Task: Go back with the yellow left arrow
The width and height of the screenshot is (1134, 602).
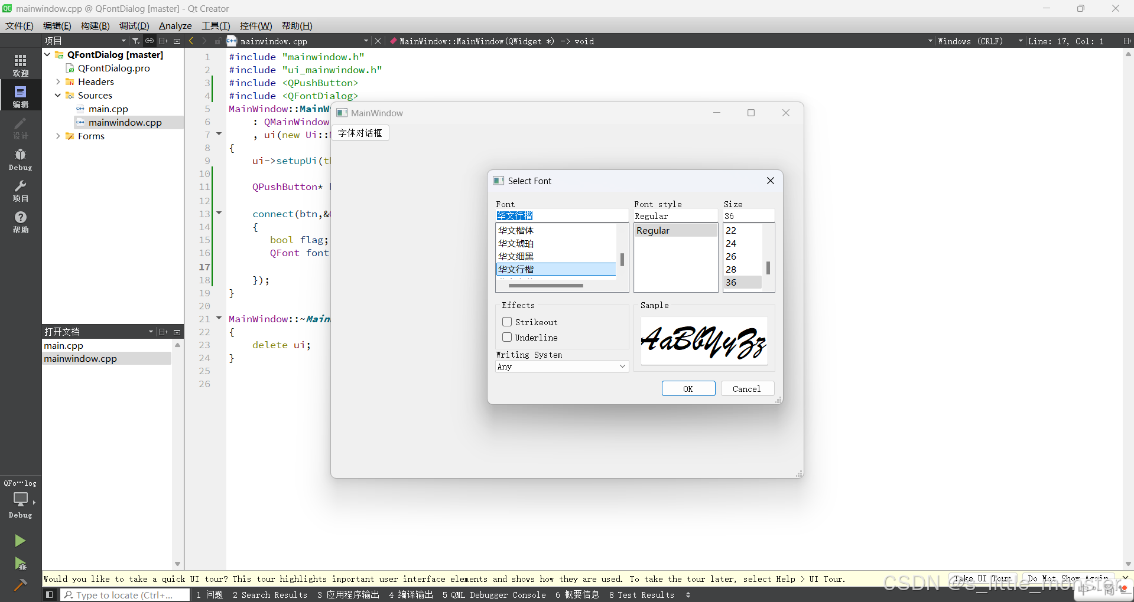Action: (x=191, y=41)
